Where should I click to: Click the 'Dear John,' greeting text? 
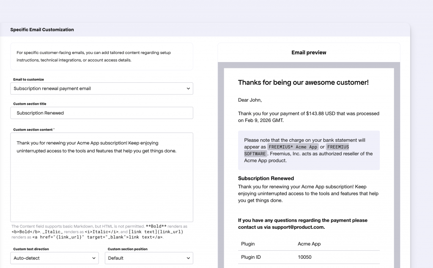[x=250, y=100]
